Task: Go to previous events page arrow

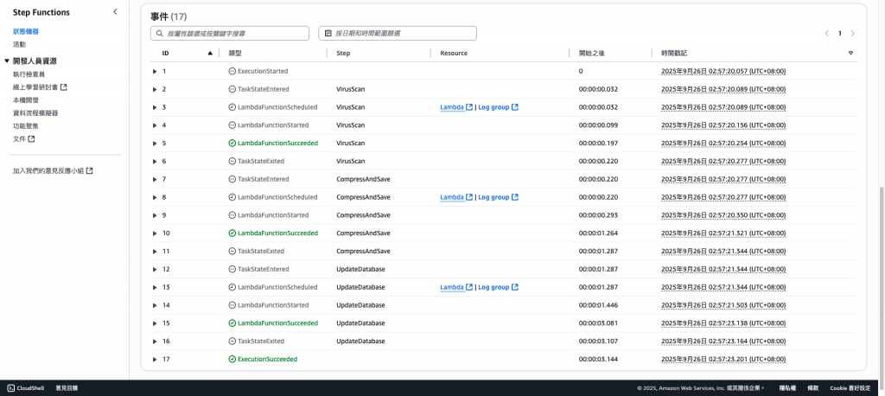Action: pos(827,34)
